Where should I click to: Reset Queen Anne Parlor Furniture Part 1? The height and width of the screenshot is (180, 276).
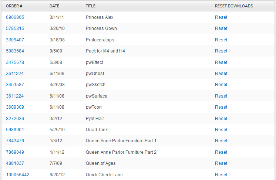[x=221, y=141]
